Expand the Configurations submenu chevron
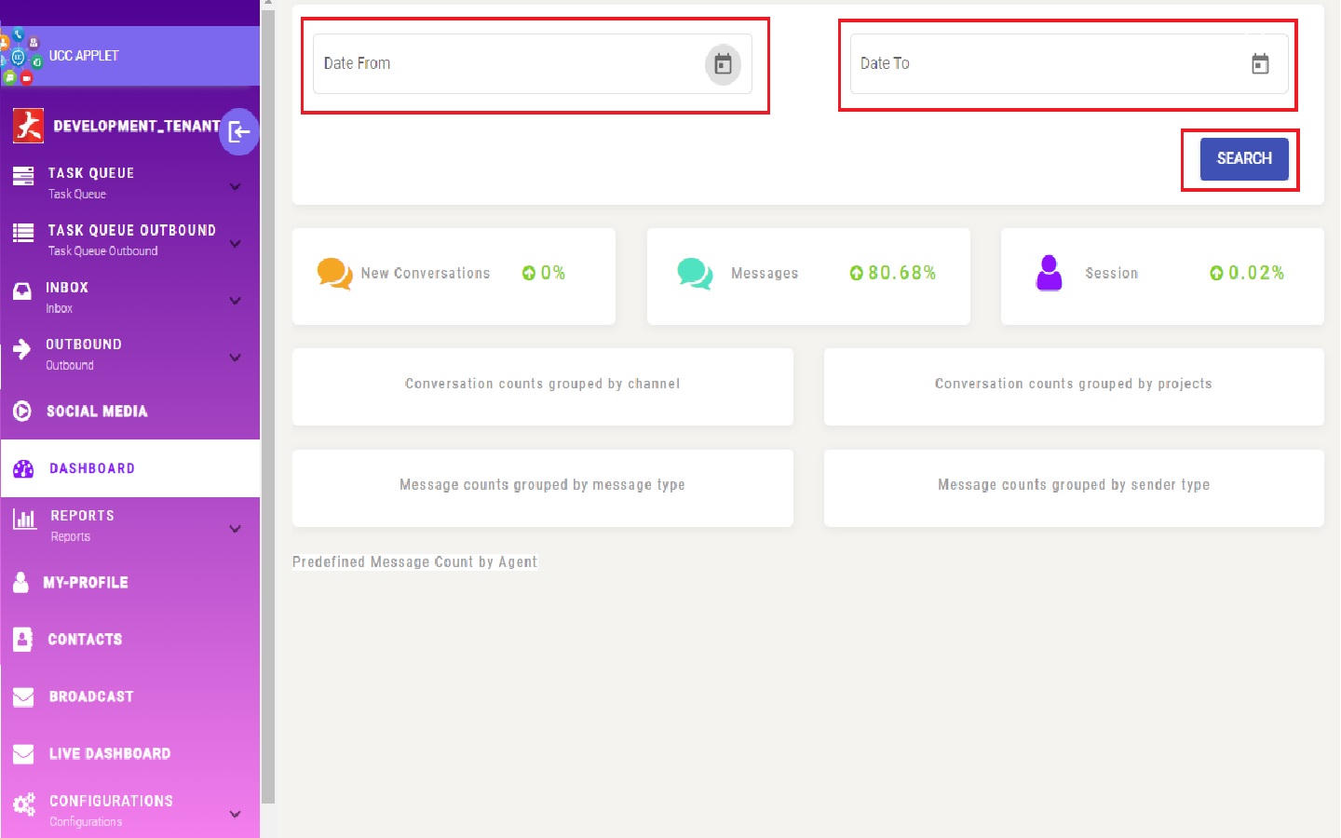1341x838 pixels. pyautogui.click(x=236, y=814)
